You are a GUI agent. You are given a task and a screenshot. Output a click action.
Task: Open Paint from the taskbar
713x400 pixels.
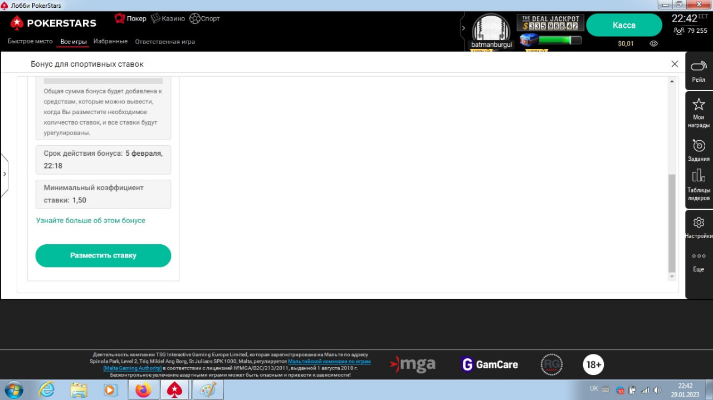[207, 390]
